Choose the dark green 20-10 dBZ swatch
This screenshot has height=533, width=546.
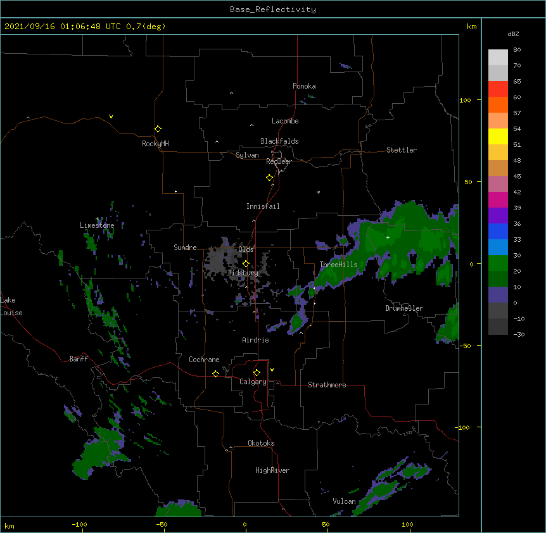point(498,279)
